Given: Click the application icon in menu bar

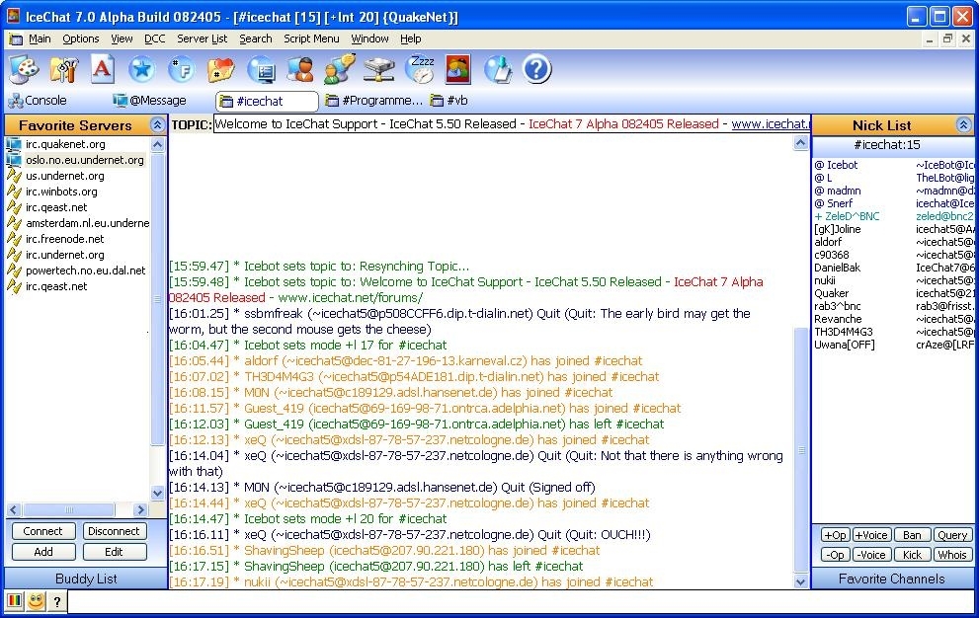Looking at the screenshot, I should (15, 39).
